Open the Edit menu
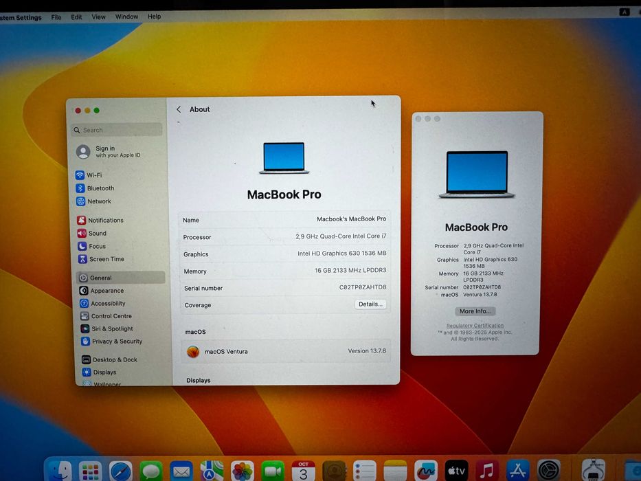Image resolution: width=641 pixels, height=481 pixels. click(x=76, y=17)
